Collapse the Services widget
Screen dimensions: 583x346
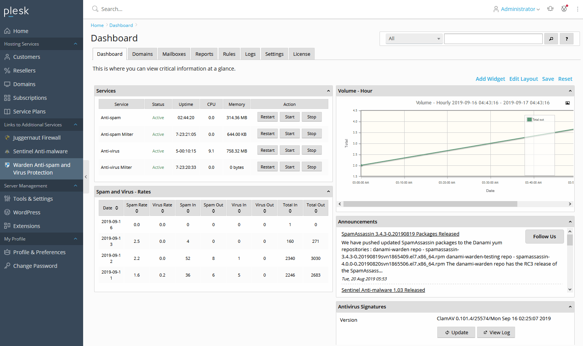(x=328, y=91)
